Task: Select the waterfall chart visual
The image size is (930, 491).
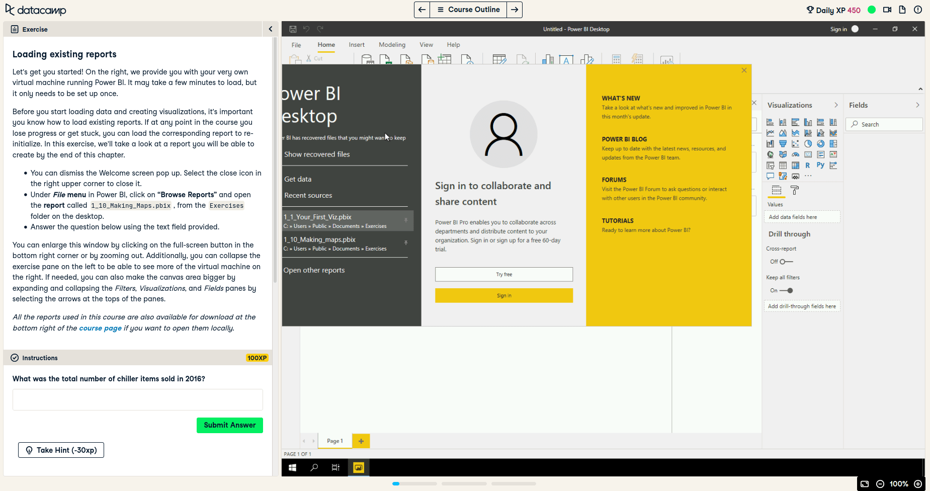Action: pos(770,144)
